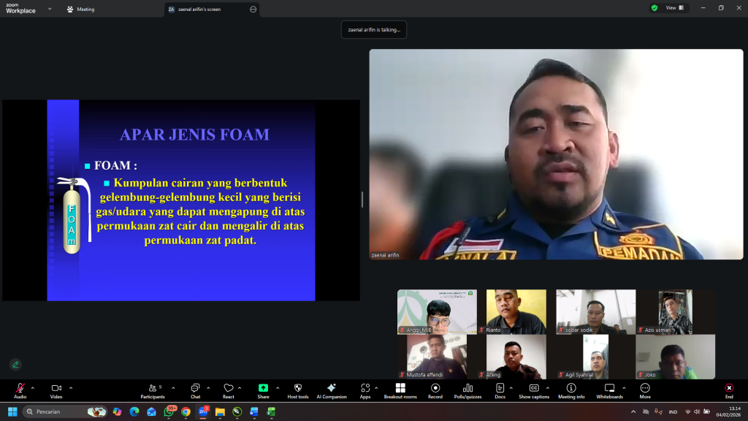Click the green Share screen icon
Screen dimensions: 748x421
tap(263, 388)
